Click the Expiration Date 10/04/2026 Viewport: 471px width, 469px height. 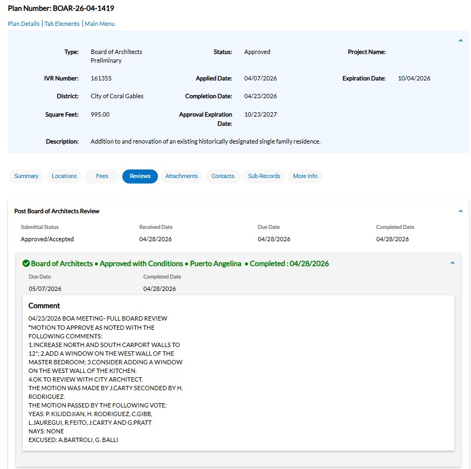pyautogui.click(x=414, y=78)
